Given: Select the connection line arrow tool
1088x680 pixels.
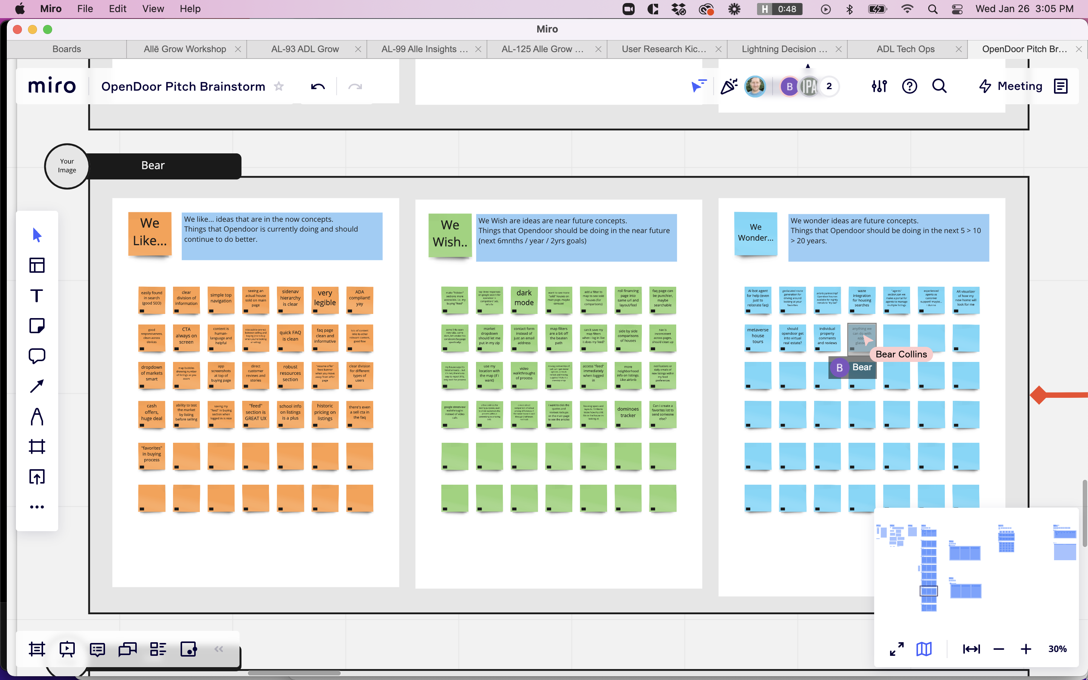Looking at the screenshot, I should click(x=37, y=386).
